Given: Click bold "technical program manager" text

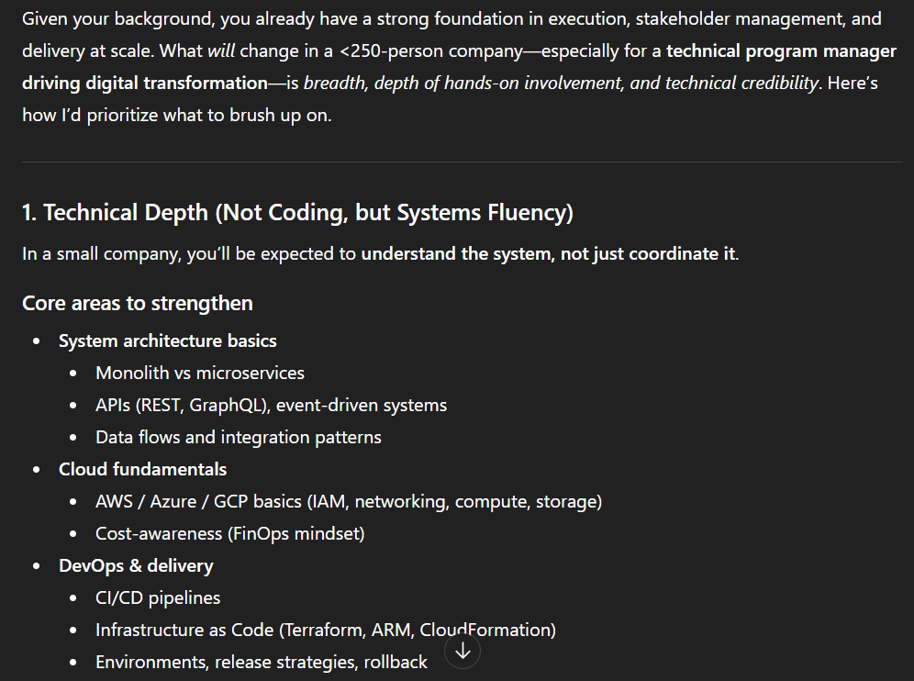Looking at the screenshot, I should point(781,50).
